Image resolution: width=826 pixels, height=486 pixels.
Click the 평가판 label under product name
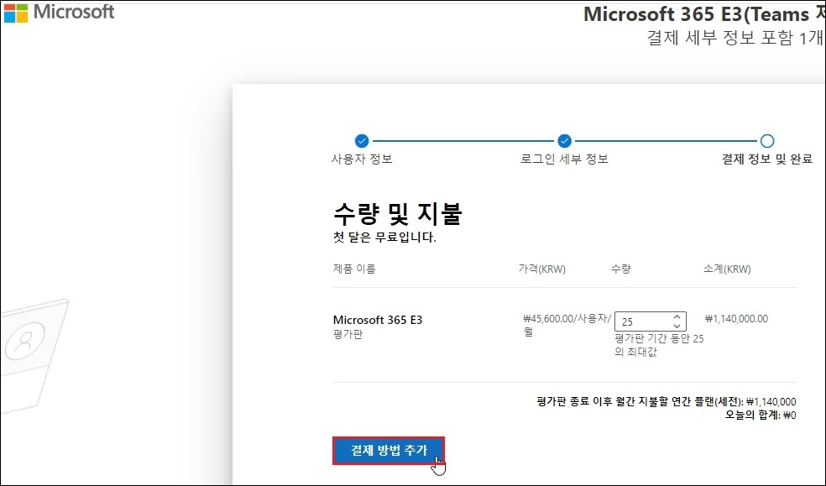(x=348, y=334)
